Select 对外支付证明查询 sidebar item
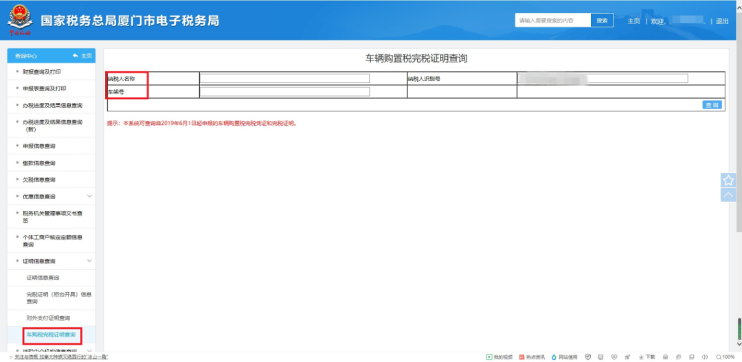Viewport: 742px width, 362px height. point(48,318)
